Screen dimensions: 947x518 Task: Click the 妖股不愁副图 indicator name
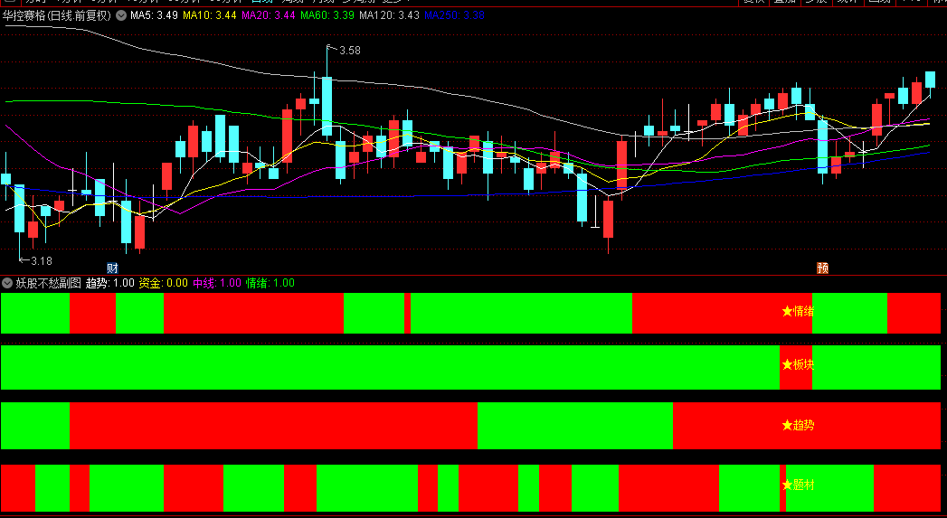pyautogui.click(x=48, y=283)
